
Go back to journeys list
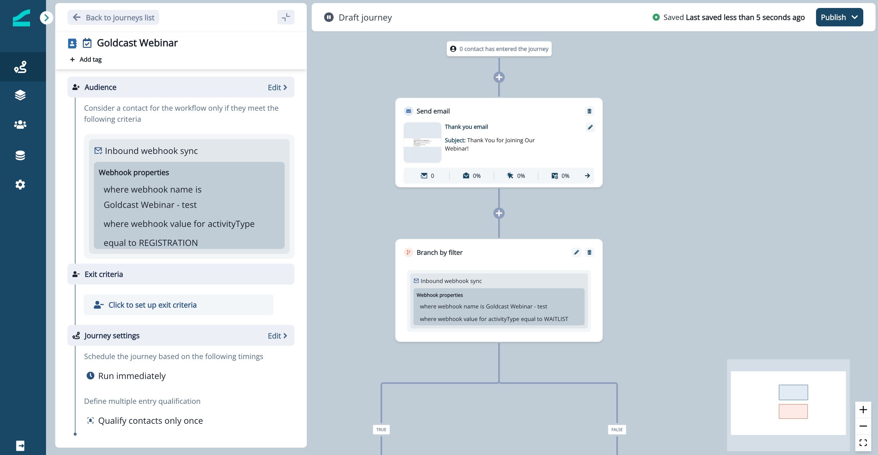tap(114, 17)
